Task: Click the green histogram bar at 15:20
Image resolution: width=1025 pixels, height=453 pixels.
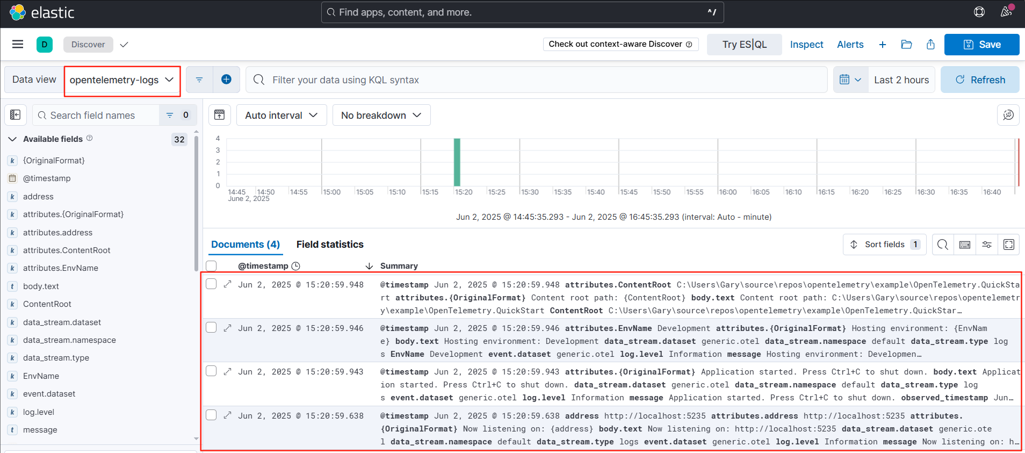Action: click(x=457, y=162)
